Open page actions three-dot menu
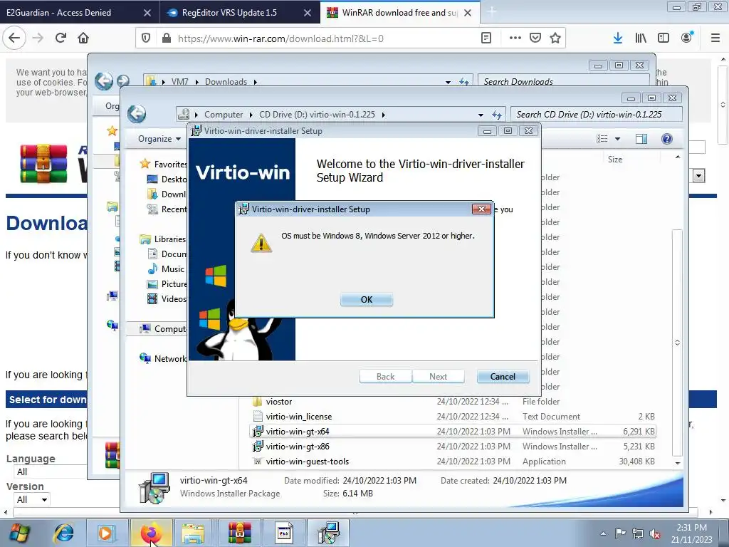 [515, 38]
